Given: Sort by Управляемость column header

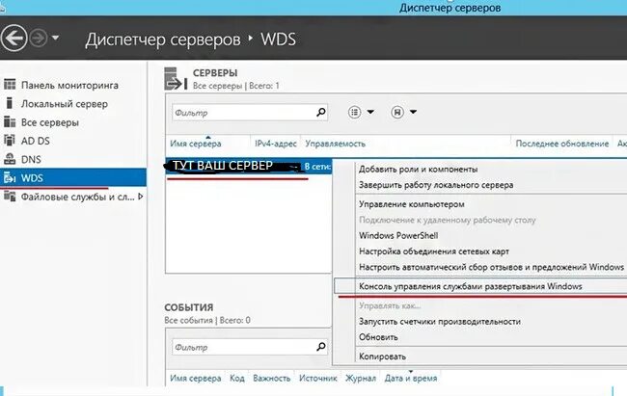Looking at the screenshot, I should pyautogui.click(x=336, y=144).
